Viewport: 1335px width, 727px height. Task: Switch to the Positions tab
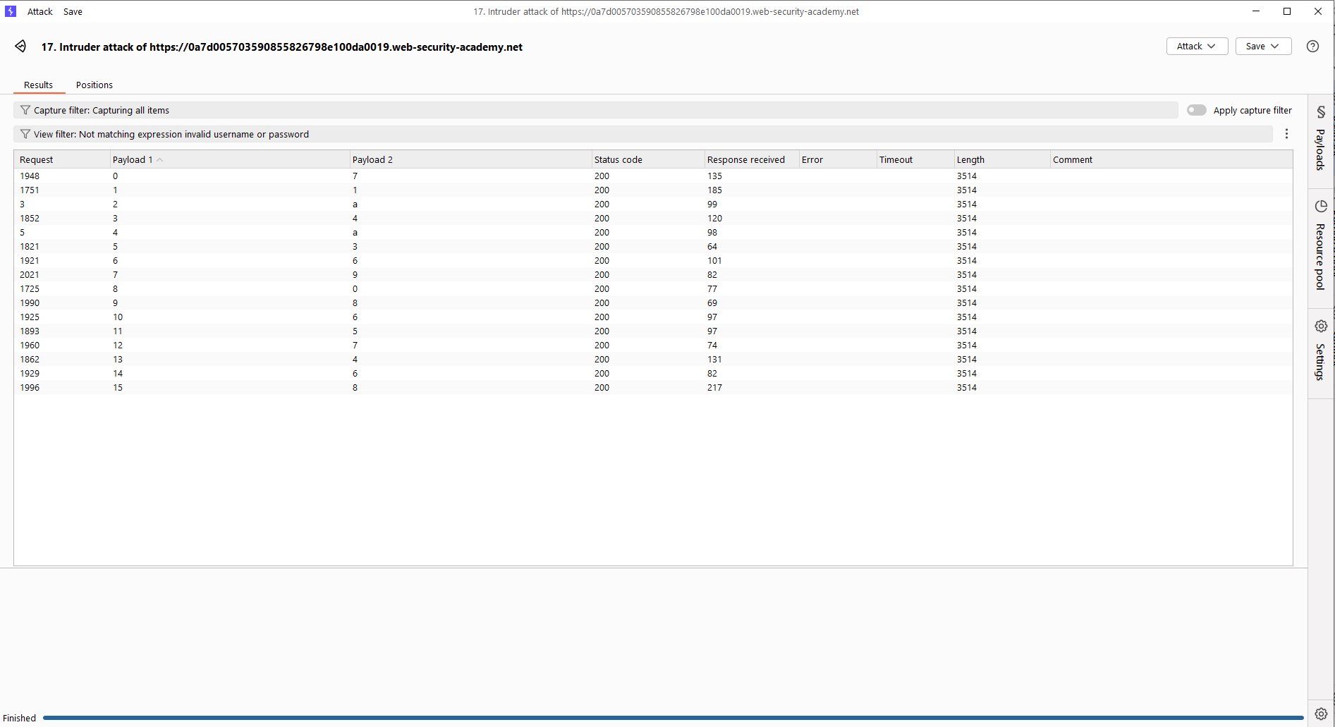pos(95,85)
